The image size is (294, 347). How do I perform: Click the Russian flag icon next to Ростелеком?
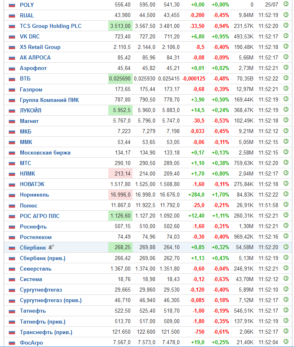click(x=12, y=237)
